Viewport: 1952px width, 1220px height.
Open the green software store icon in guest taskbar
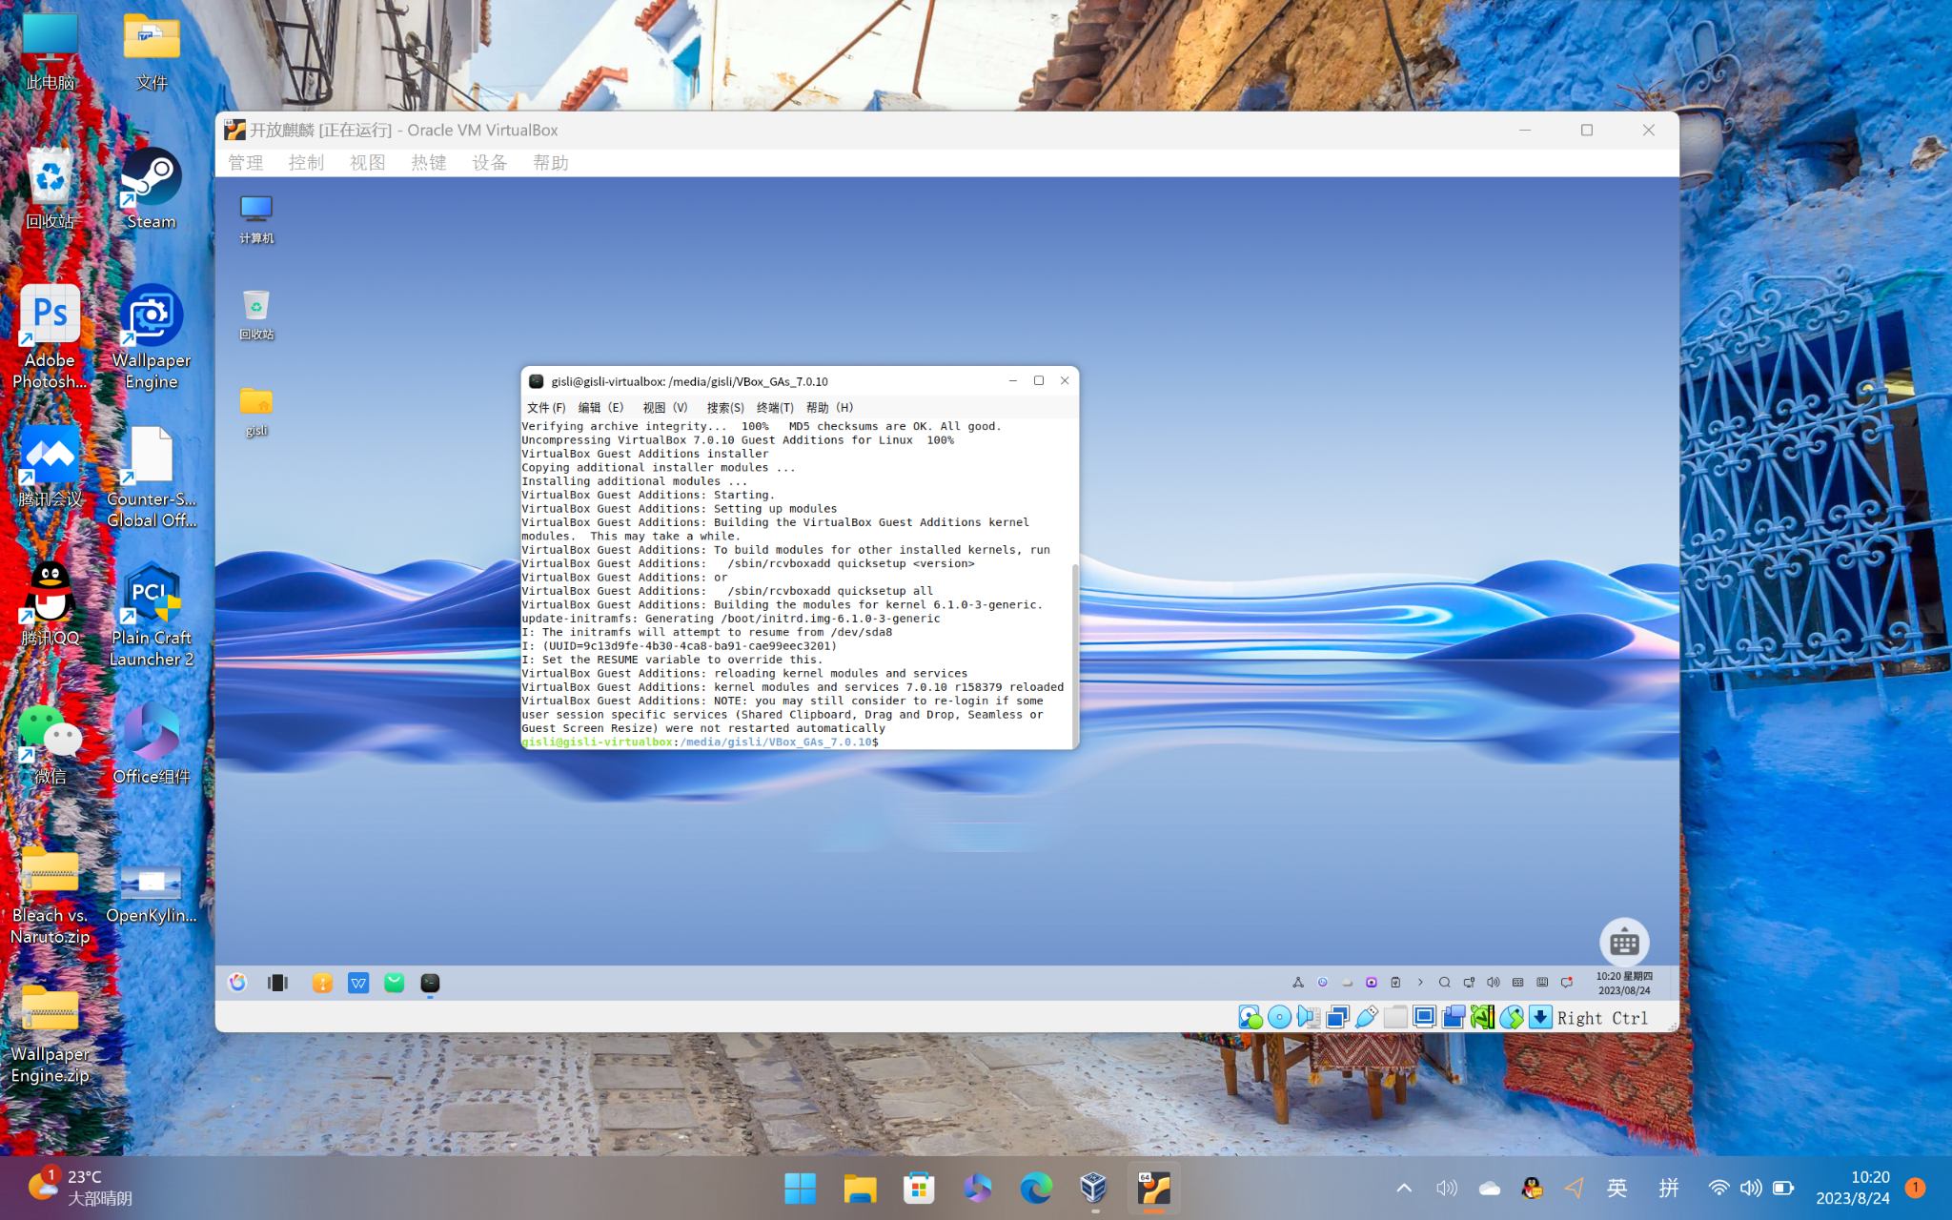point(395,983)
